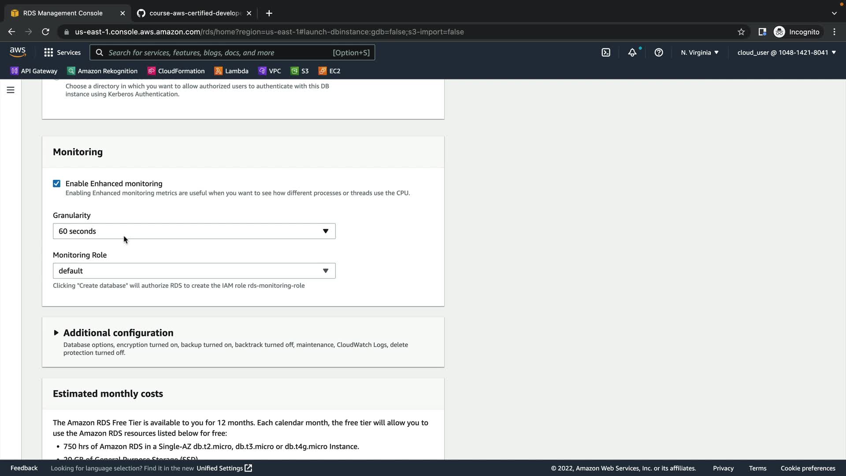Click the Feedback button in footer
This screenshot has height=476, width=846.
[x=24, y=468]
